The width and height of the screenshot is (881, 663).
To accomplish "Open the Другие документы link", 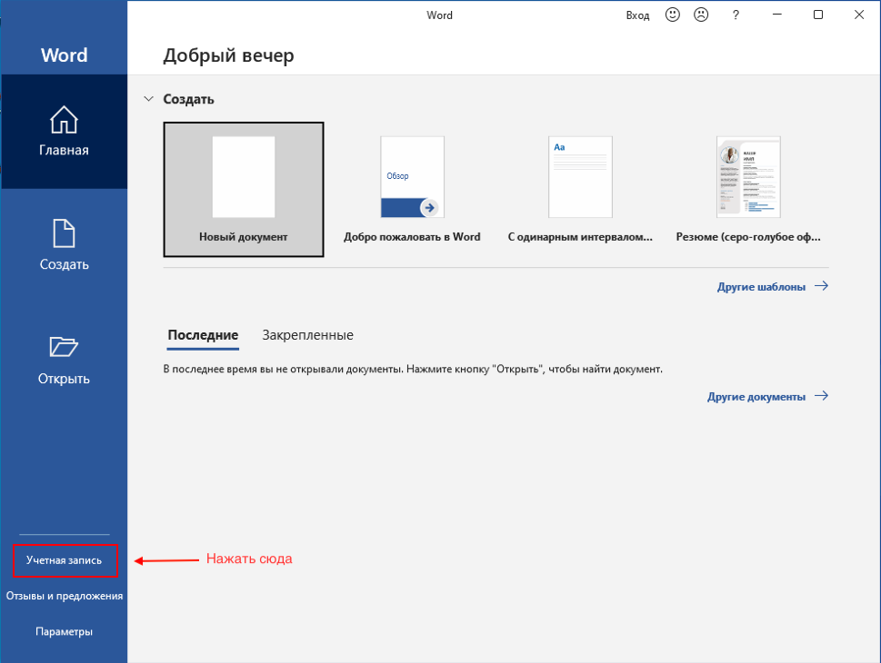I will point(756,397).
